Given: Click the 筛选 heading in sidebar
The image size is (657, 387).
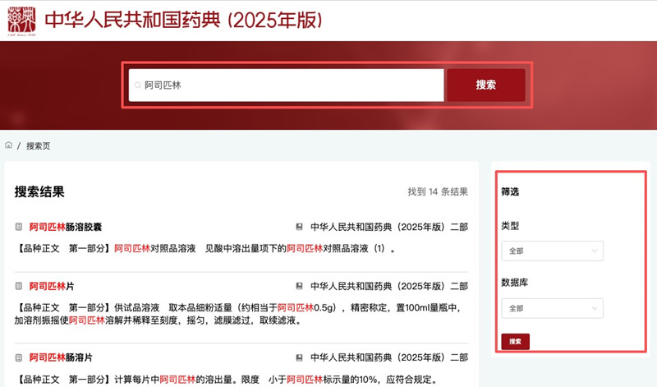Looking at the screenshot, I should click(x=510, y=191).
